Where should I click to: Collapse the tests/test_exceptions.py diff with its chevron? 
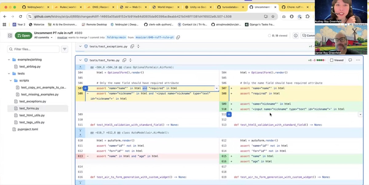[80, 46]
